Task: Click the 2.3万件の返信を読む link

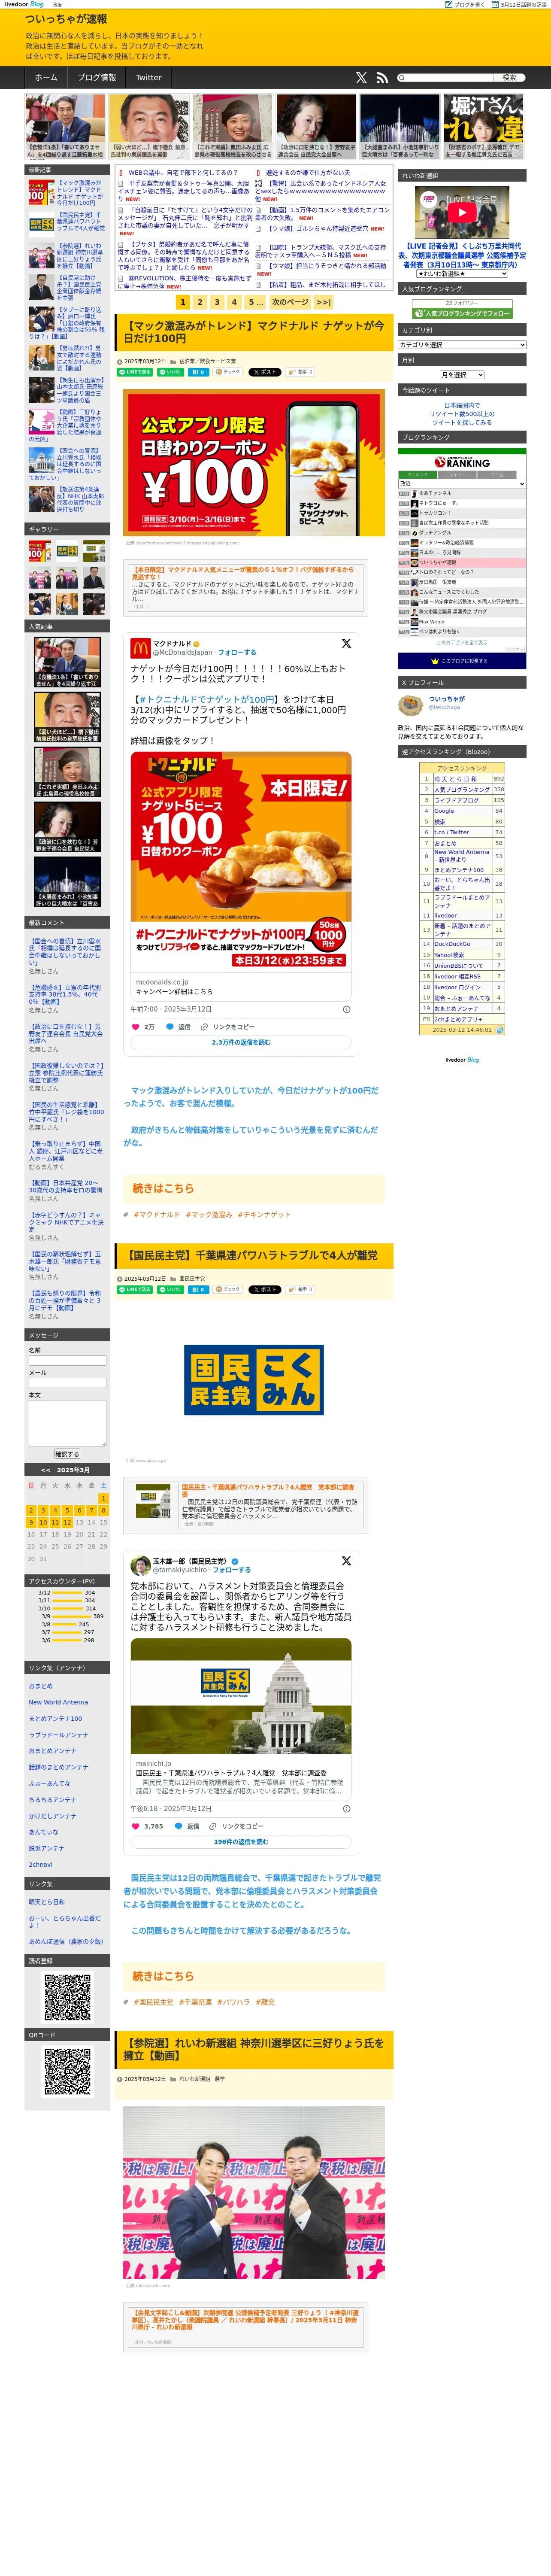Action: pos(241,1042)
